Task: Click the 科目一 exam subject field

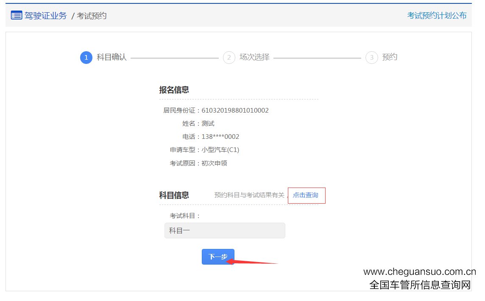Action: pos(225,231)
